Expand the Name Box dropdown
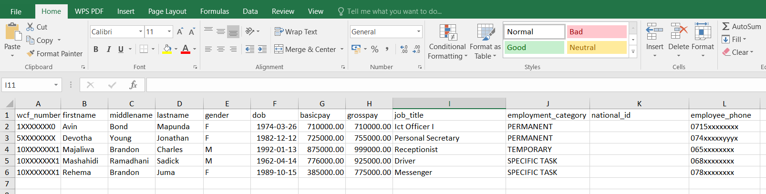This screenshot has height=194, width=766. [x=56, y=85]
